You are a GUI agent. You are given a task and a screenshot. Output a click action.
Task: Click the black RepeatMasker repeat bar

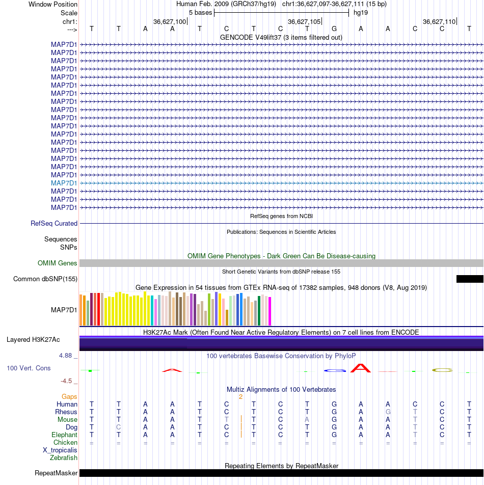click(x=281, y=473)
